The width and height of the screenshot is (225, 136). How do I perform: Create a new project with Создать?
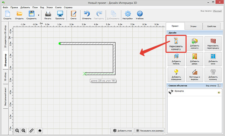(x=7, y=15)
